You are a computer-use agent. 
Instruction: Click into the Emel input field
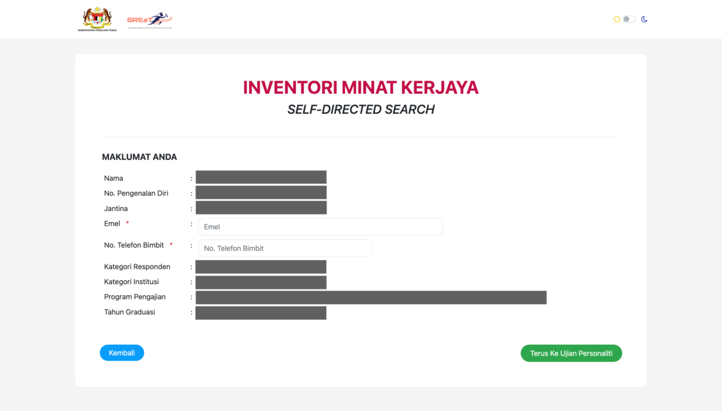(x=320, y=227)
